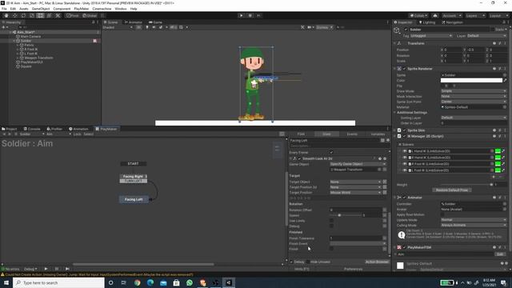The image size is (512, 288).
Task: Open the Chrome icon in taskbar
Action: [137, 282]
